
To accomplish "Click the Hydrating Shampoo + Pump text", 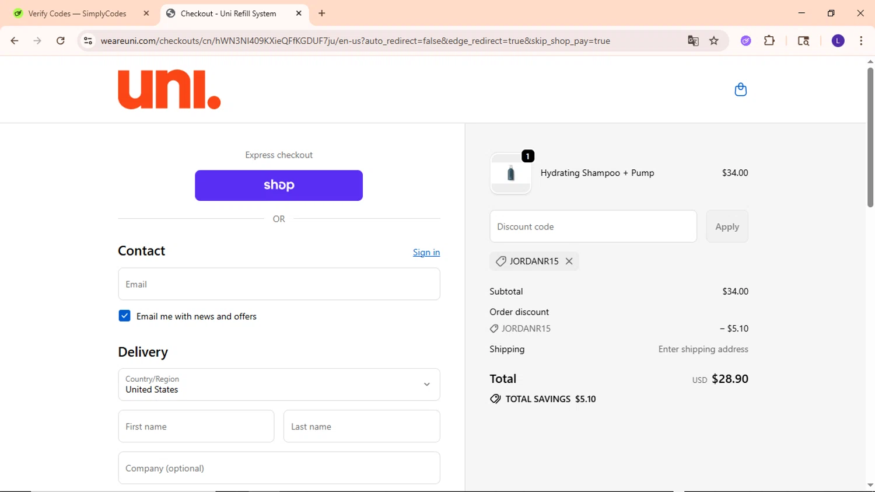I will click(597, 173).
